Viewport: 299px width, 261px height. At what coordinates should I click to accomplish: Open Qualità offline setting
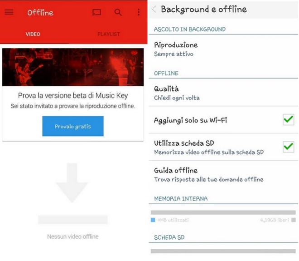pyautogui.click(x=223, y=93)
